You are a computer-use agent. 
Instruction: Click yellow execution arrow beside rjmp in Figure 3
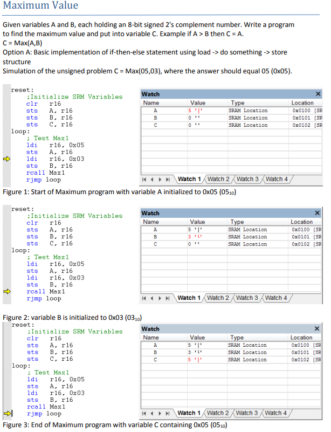[x=7, y=413]
